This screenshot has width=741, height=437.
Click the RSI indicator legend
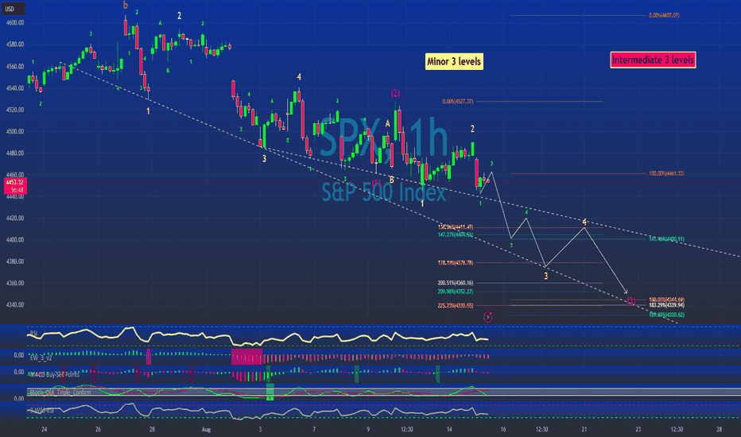(x=34, y=334)
